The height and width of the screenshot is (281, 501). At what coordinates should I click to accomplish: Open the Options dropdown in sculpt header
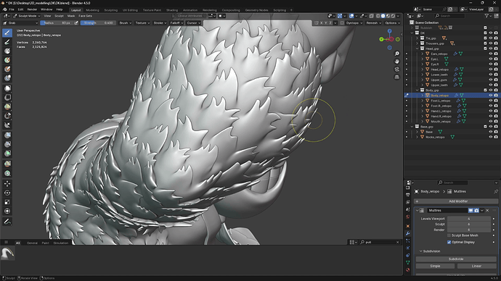(x=392, y=23)
